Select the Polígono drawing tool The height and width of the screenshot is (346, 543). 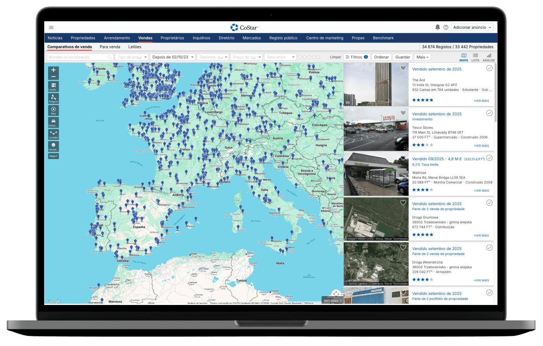54,98
